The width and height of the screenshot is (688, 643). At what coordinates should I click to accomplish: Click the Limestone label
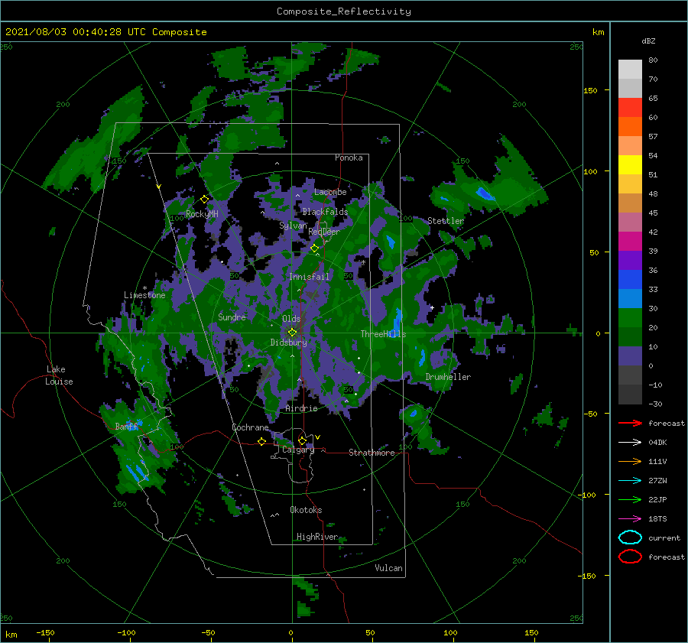pos(144,295)
